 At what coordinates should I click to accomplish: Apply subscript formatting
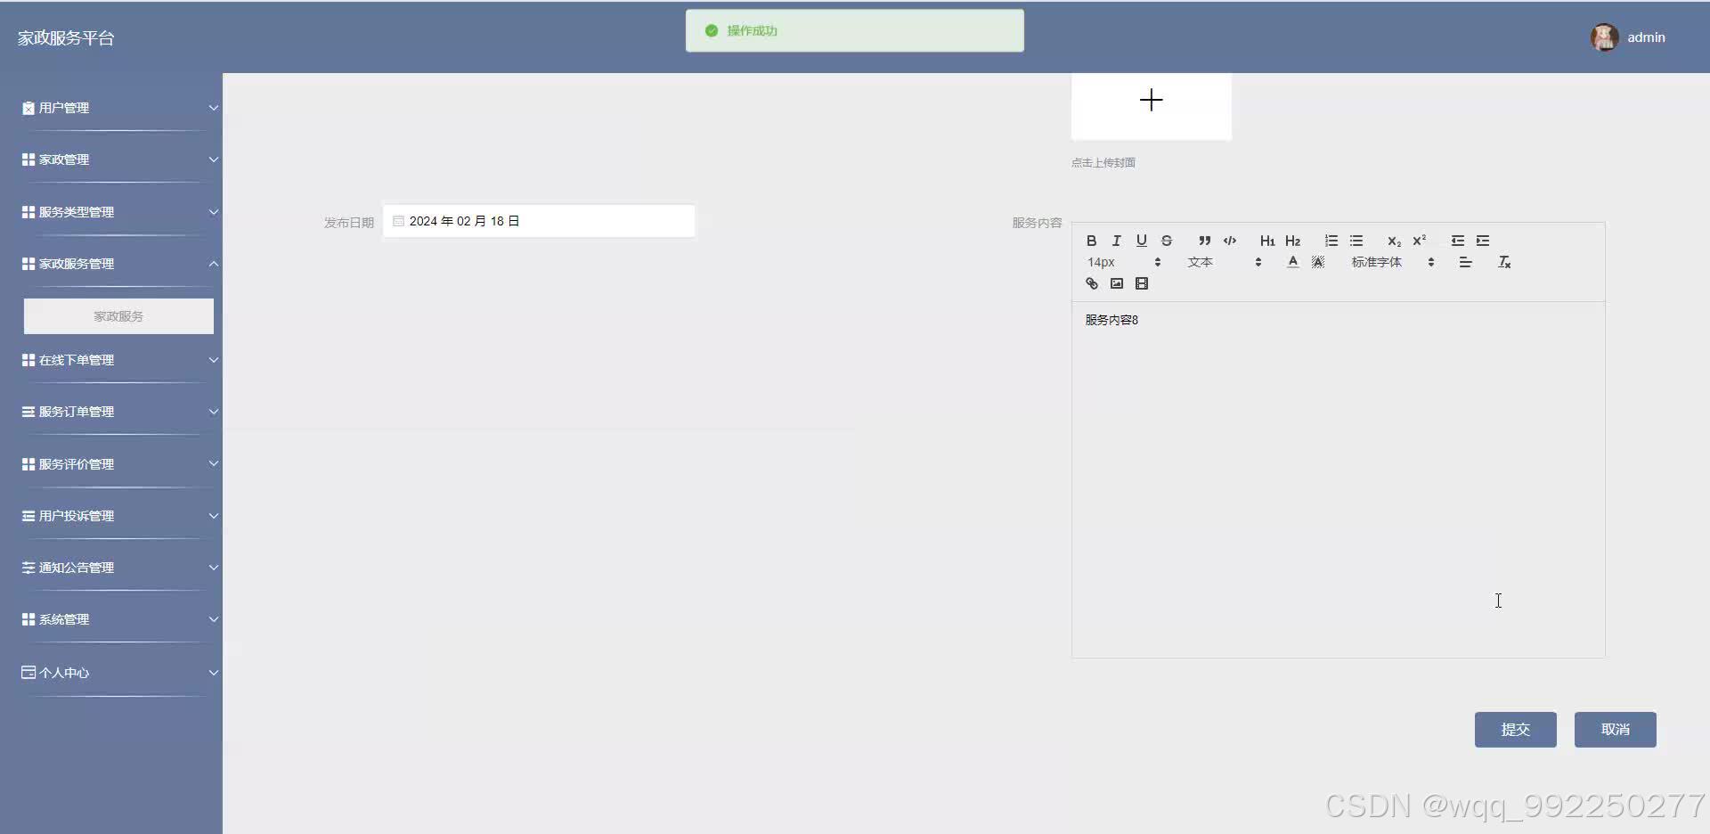(x=1394, y=241)
